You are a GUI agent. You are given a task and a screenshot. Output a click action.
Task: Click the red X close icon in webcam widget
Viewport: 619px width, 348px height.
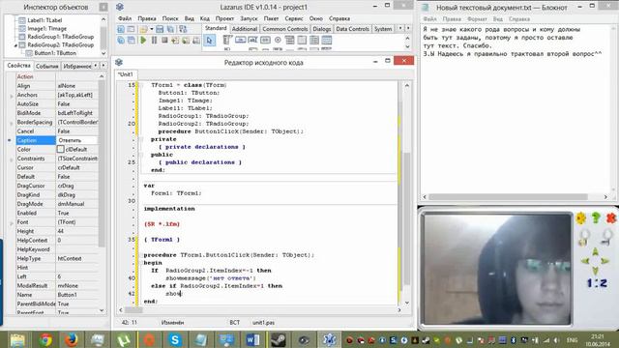point(610,218)
